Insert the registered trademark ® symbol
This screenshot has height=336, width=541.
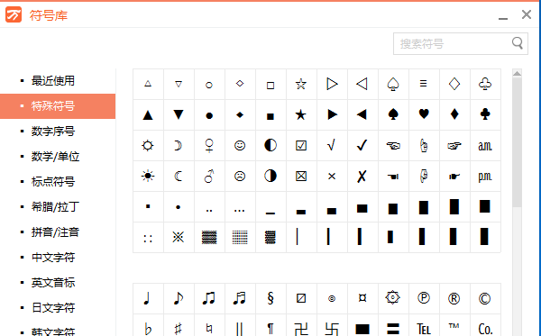pos(454,298)
